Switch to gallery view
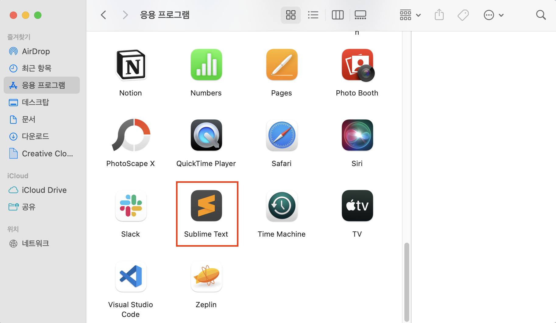The width and height of the screenshot is (556, 323). click(361, 15)
